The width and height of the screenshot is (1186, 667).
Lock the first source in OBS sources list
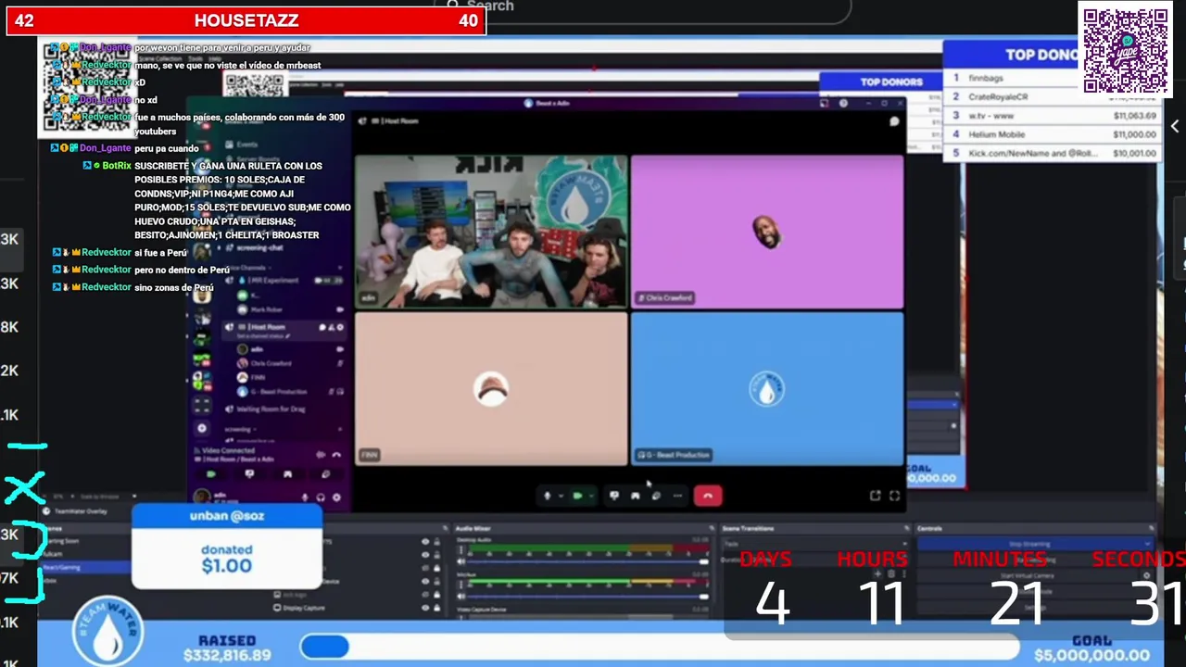[x=436, y=542]
